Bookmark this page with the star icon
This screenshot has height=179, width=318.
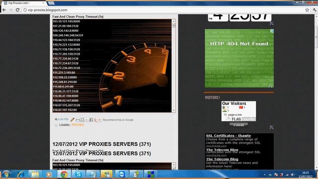click(307, 10)
